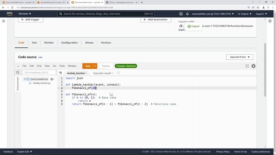Image resolution: width=276 pixels, height=155 pixels.
Task: Click the Feedback link in footer
Action: [8, 152]
